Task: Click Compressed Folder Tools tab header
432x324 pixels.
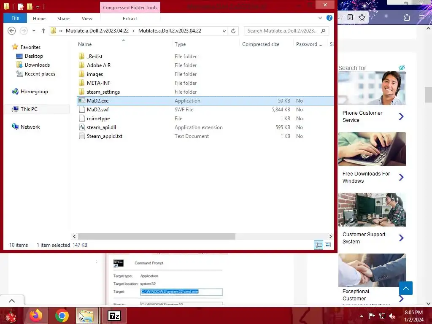Action: coord(130,8)
